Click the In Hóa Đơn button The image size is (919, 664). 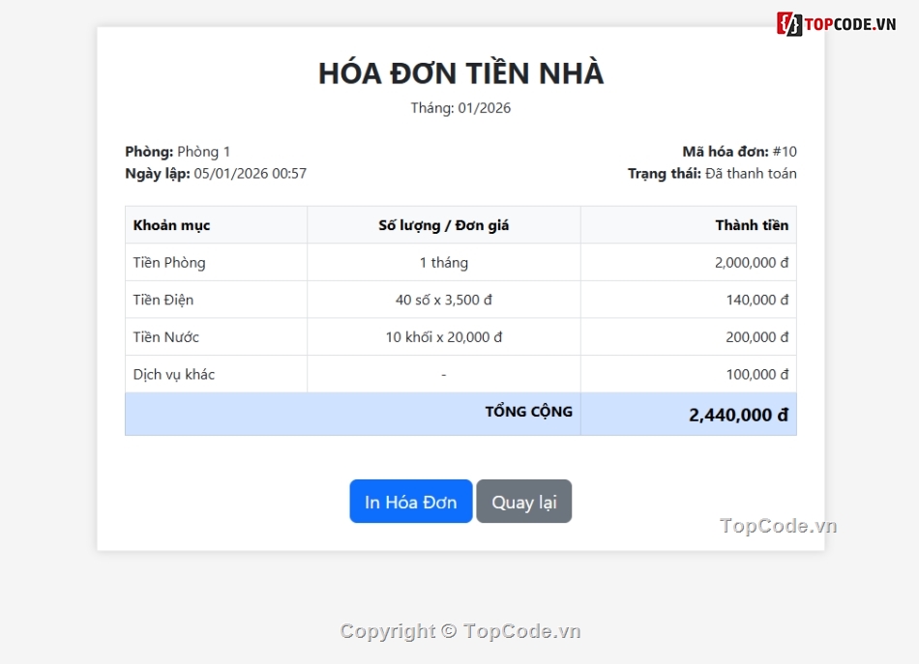(x=411, y=502)
